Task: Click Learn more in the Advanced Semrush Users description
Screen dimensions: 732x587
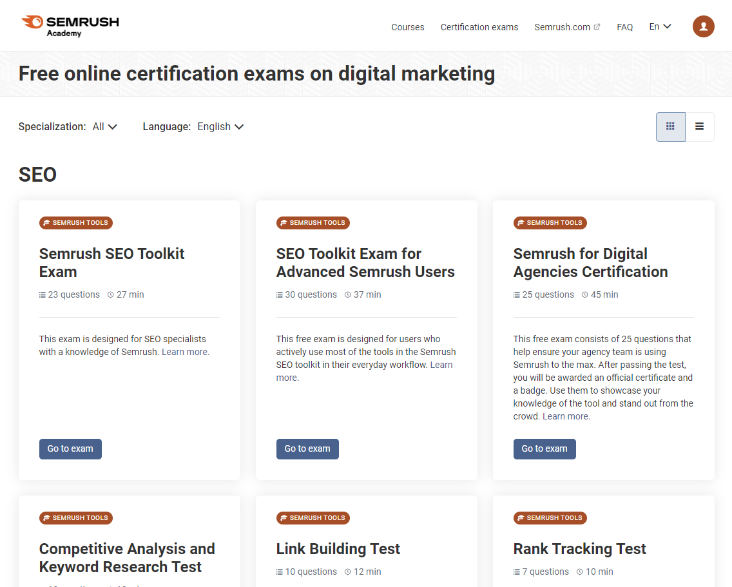Action: pyautogui.click(x=441, y=365)
